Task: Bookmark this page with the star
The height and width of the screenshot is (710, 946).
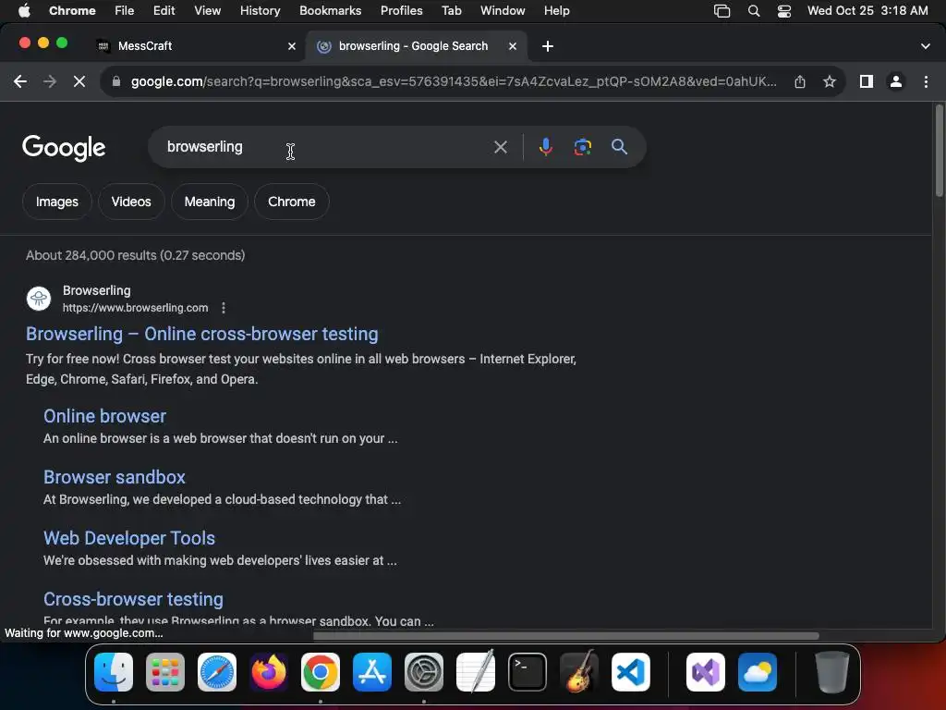Action: click(x=830, y=81)
